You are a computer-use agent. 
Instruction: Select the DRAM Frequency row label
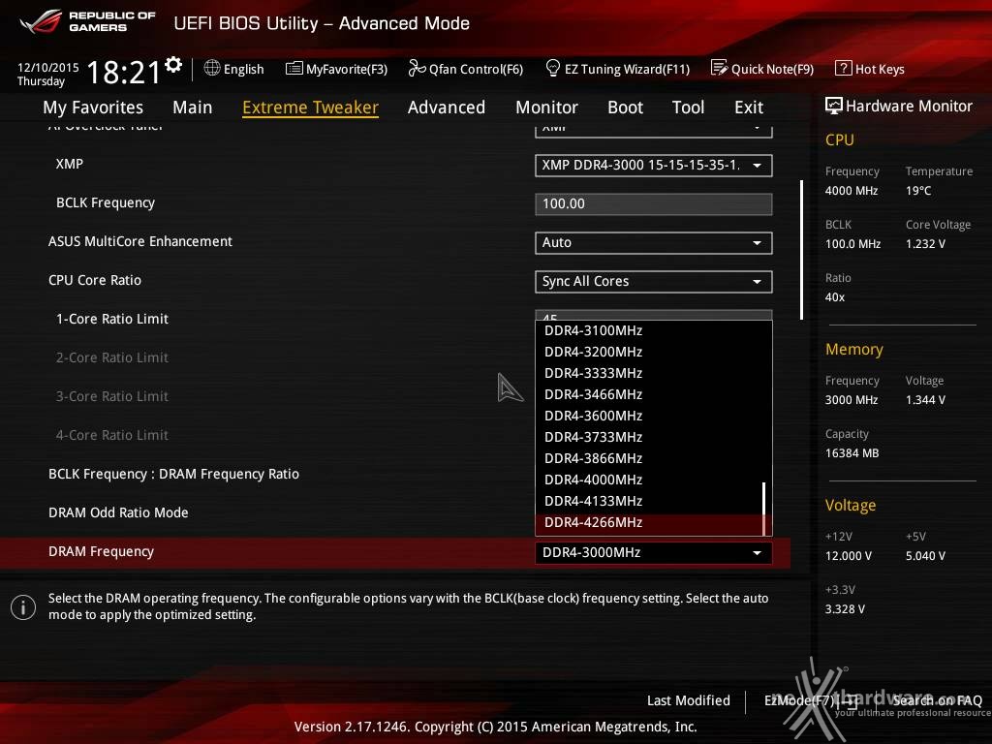click(x=101, y=551)
